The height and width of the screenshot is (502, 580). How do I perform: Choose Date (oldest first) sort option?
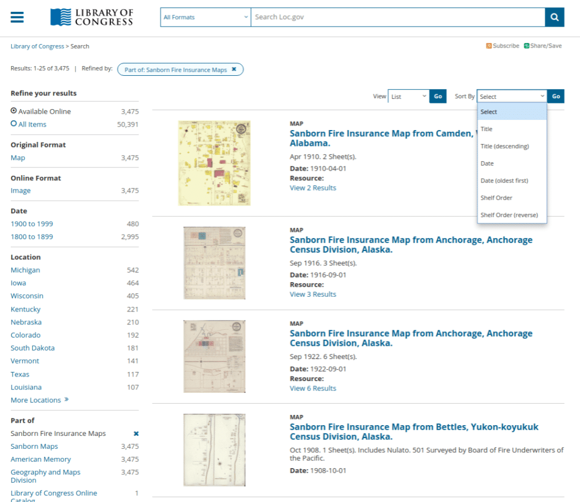click(504, 180)
